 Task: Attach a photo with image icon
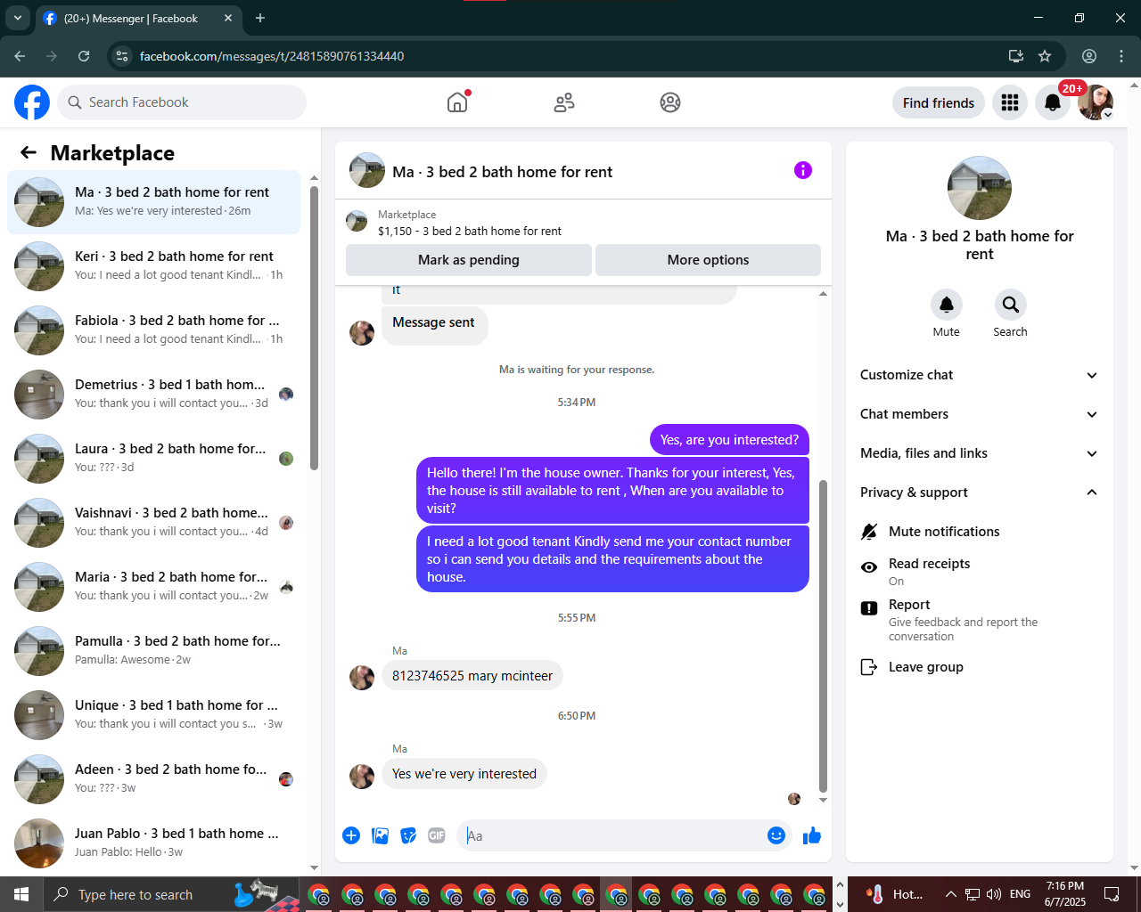380,835
